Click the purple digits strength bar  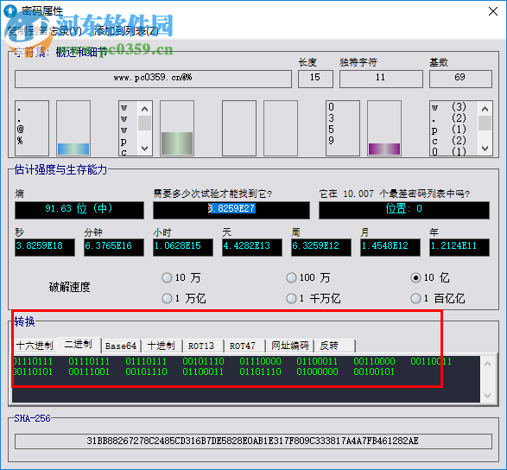384,149
